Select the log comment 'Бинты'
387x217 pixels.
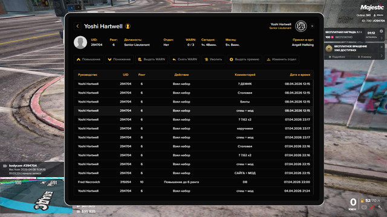245,102
